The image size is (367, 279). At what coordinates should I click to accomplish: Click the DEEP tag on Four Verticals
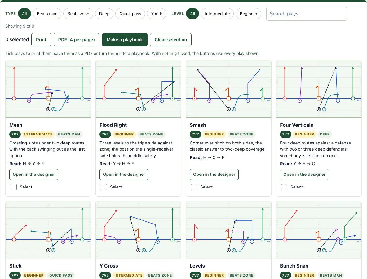click(325, 134)
